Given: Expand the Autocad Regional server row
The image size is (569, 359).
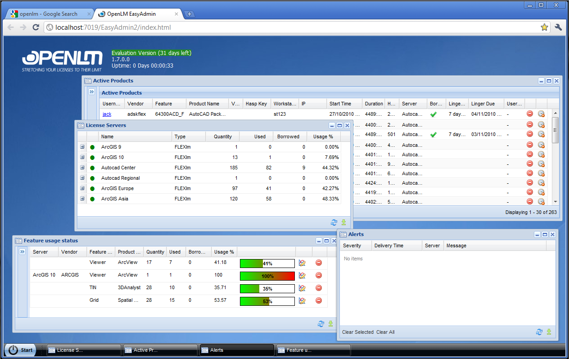Looking at the screenshot, I should (x=82, y=178).
